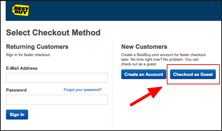Image resolution: width=222 pixels, height=131 pixels.
Task: Click the check out as a guest sentence
Action: pyautogui.click(x=139, y=64)
